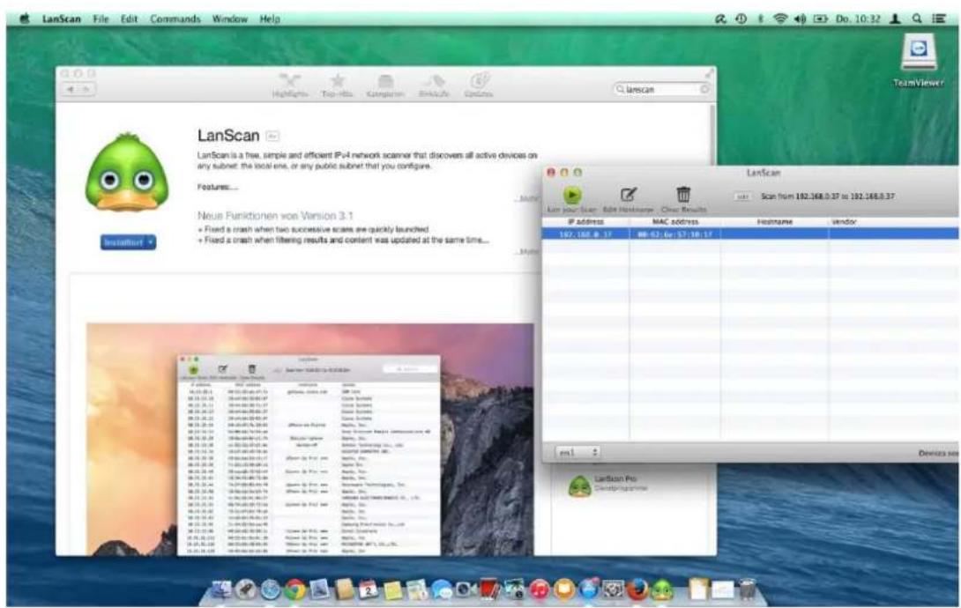Click the Wi-Fi icon in menu bar
The height and width of the screenshot is (608, 961).
780,19
